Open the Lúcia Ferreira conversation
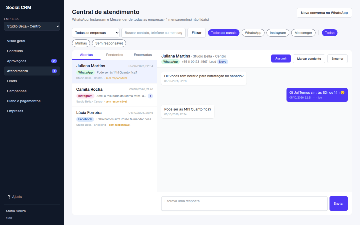This screenshot has width=360, height=225. [x=114, y=118]
